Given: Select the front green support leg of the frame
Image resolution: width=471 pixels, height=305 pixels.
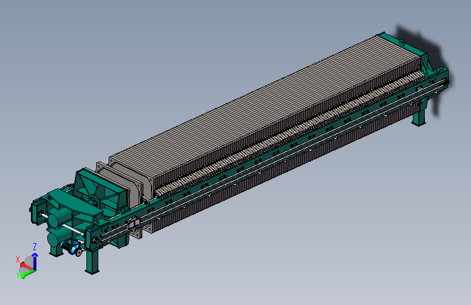Looking at the screenshot, I should 92,262.
